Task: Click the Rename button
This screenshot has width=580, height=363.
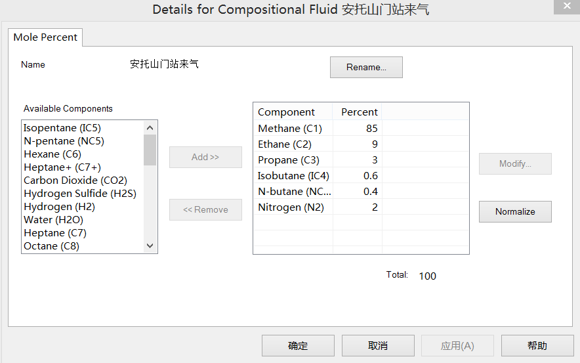Action: point(366,67)
